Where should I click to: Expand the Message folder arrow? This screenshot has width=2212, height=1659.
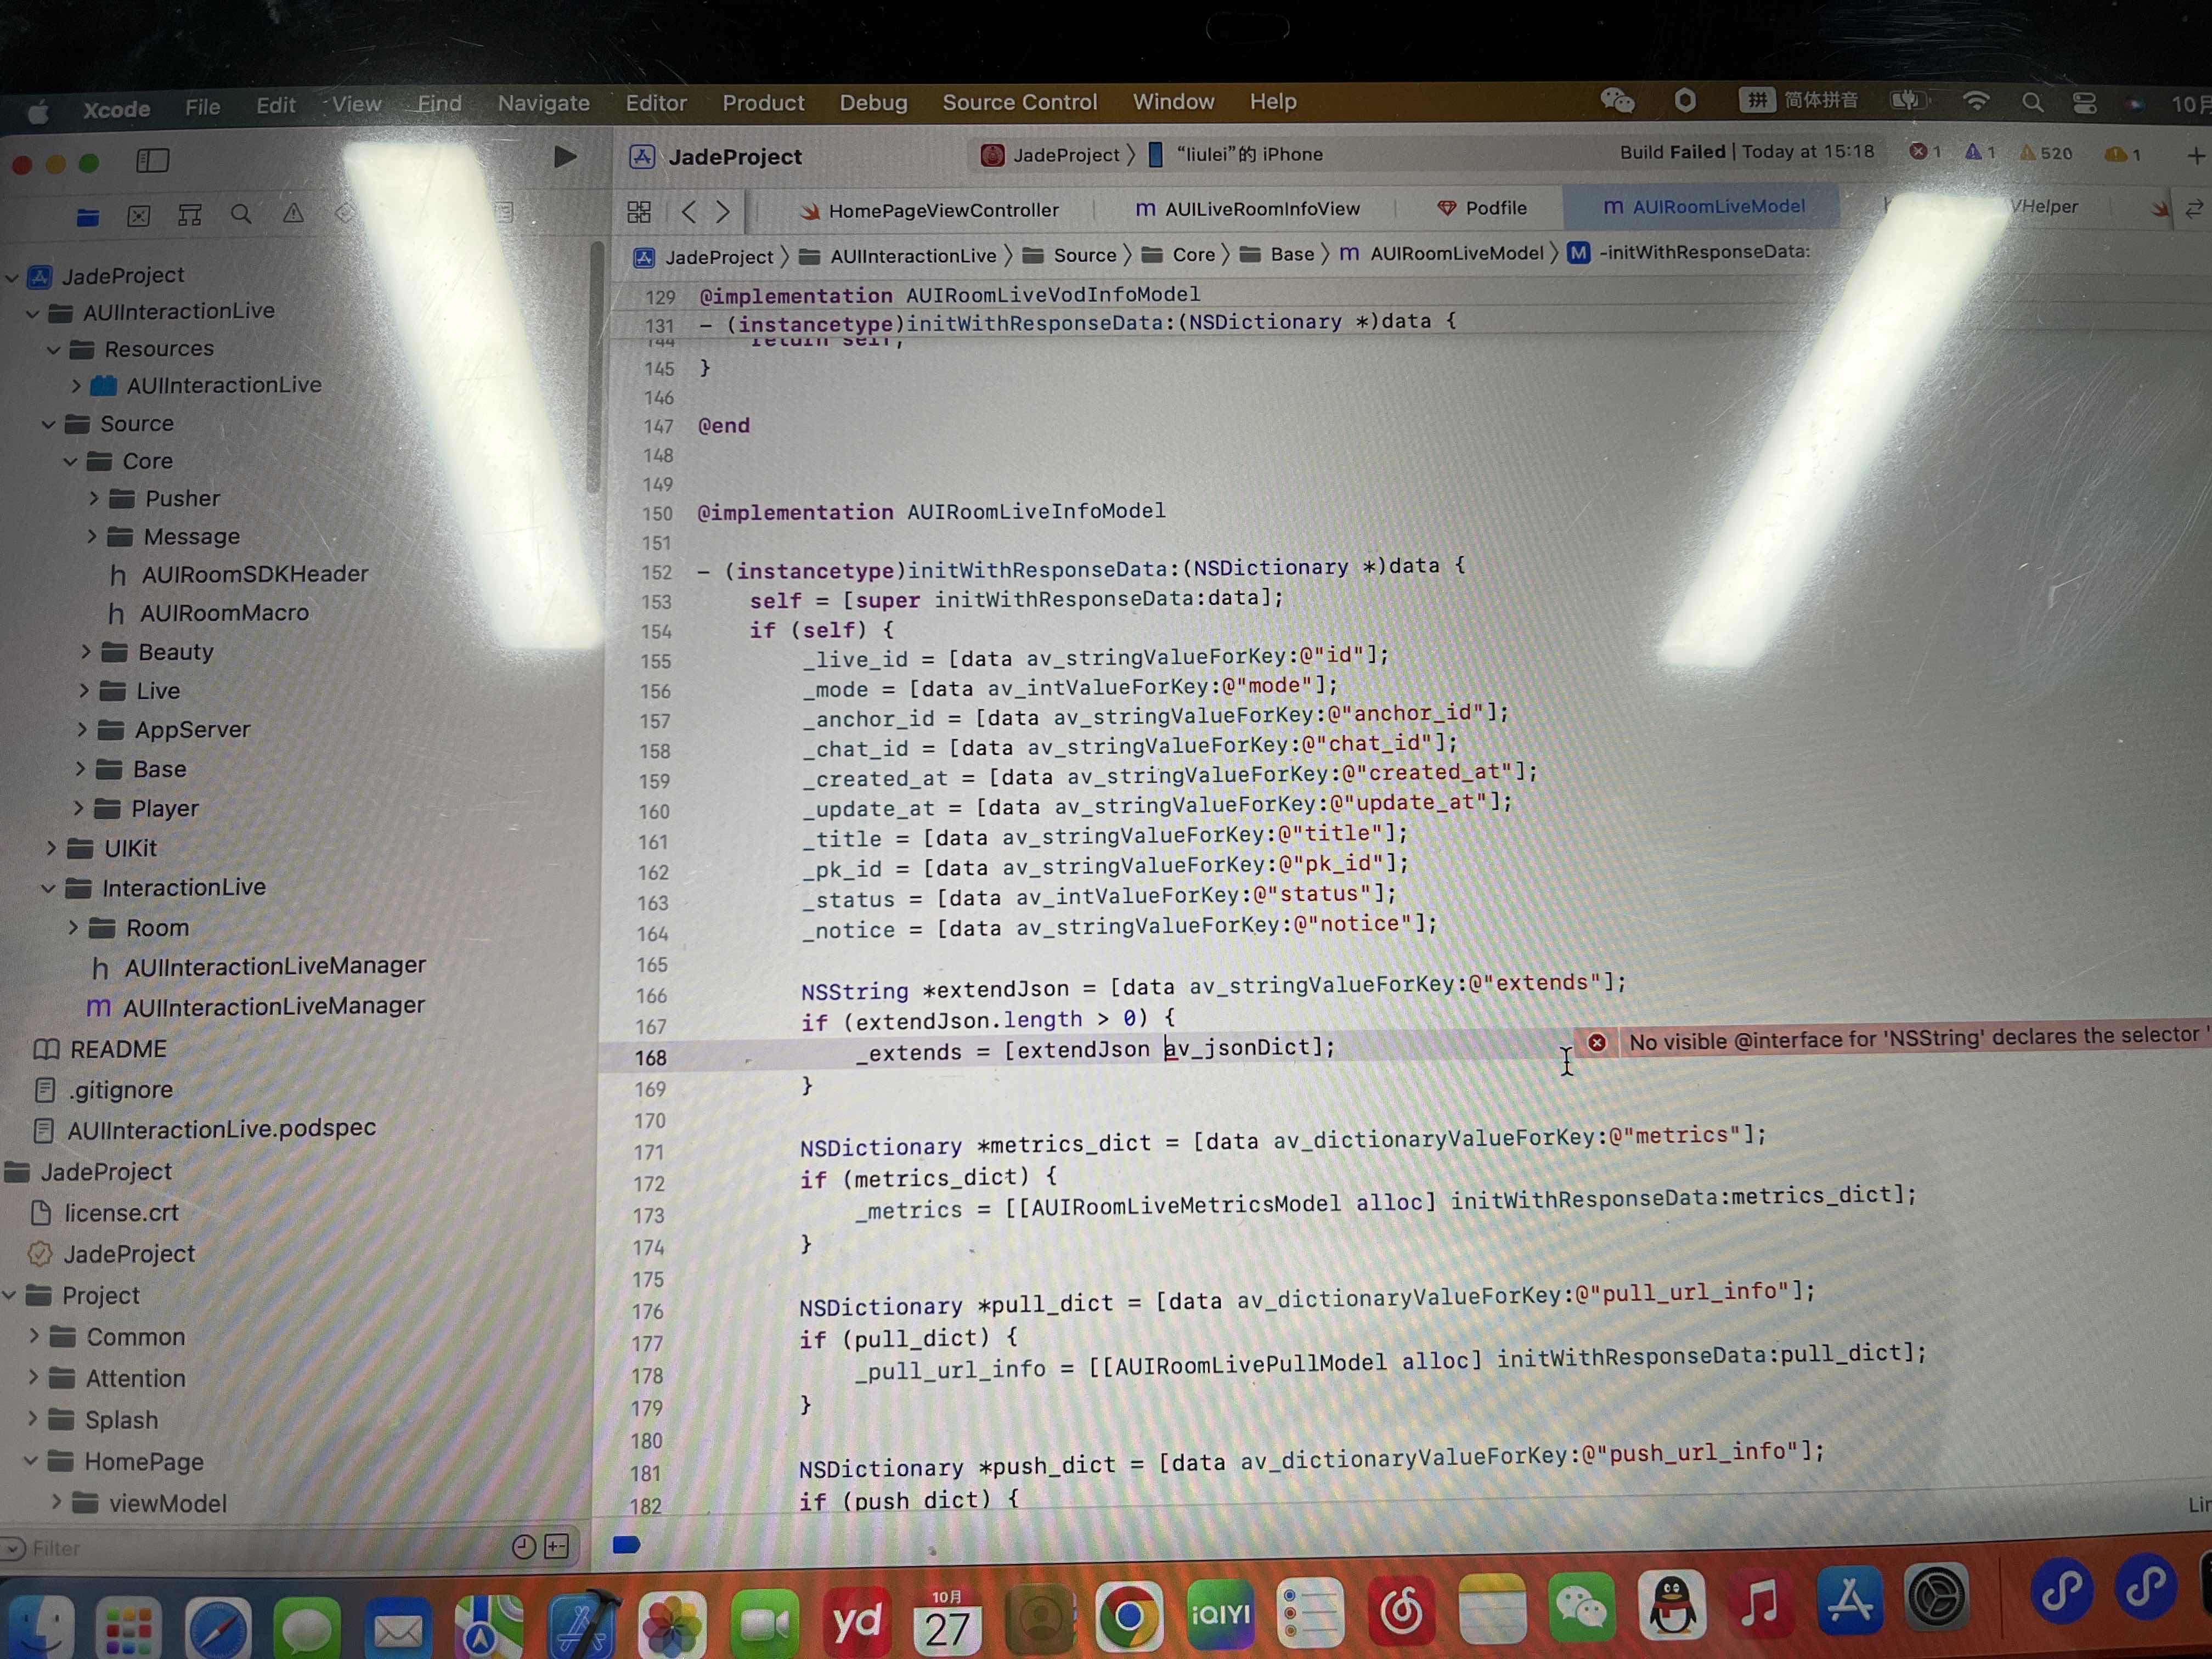click(x=92, y=537)
